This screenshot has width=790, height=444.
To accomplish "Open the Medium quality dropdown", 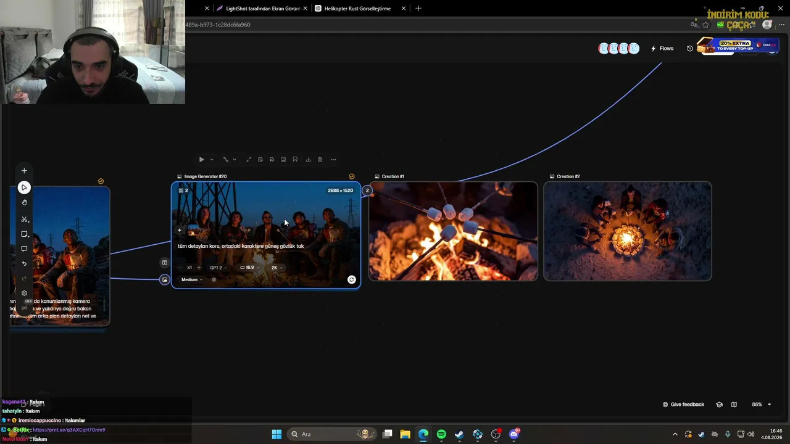I will coord(191,280).
